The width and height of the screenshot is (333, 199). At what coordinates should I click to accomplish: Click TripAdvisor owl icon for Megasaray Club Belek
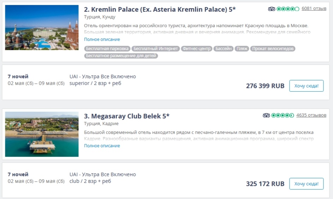pos(266,115)
